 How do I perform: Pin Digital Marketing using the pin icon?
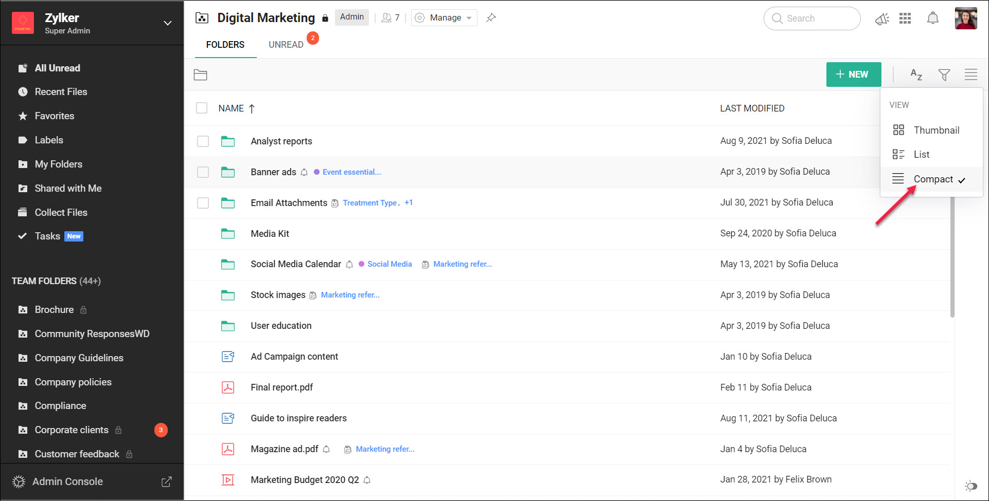[x=491, y=17]
